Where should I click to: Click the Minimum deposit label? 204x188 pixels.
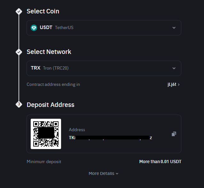(44, 162)
